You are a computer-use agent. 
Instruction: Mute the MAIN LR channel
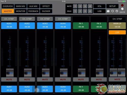117,79
